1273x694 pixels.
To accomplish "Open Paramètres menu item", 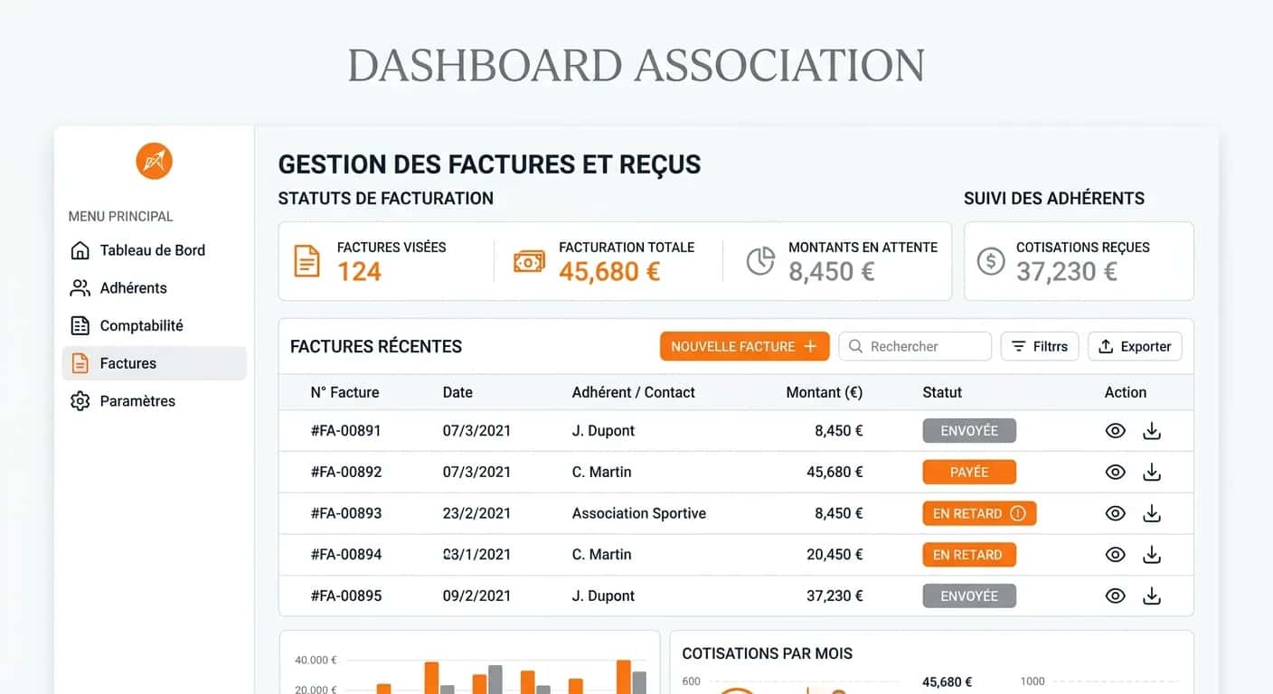I will [x=154, y=401].
